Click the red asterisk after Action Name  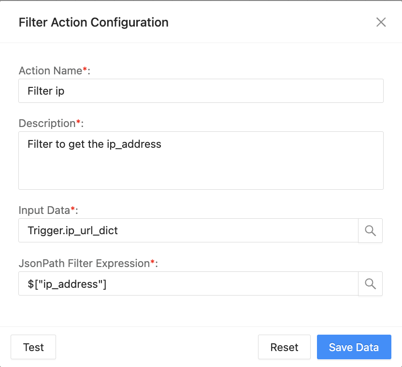(85, 70)
